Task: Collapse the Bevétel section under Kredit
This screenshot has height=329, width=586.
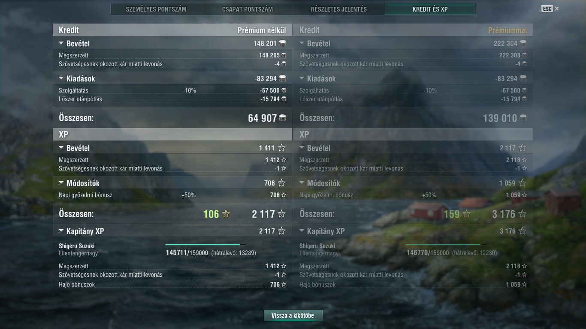Action: (x=61, y=43)
